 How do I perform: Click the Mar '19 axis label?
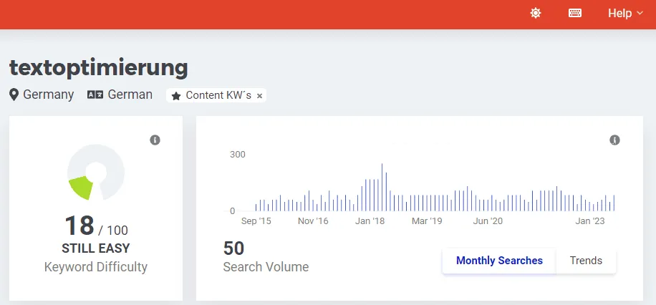click(427, 221)
